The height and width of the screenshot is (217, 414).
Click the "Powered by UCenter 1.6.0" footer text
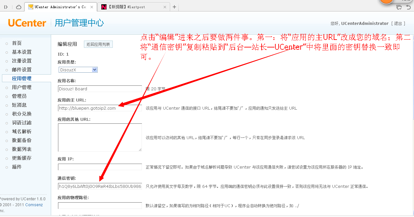(23, 199)
